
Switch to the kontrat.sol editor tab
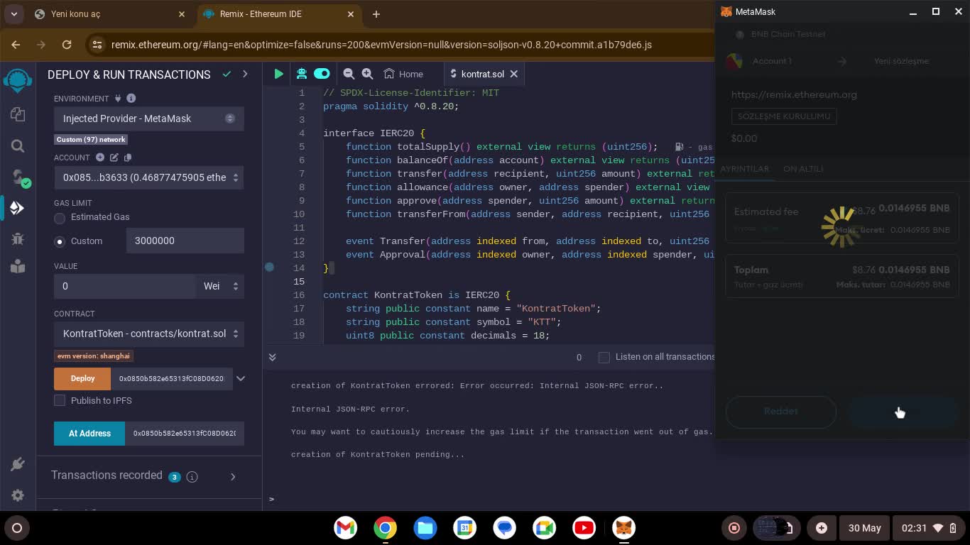[483, 74]
